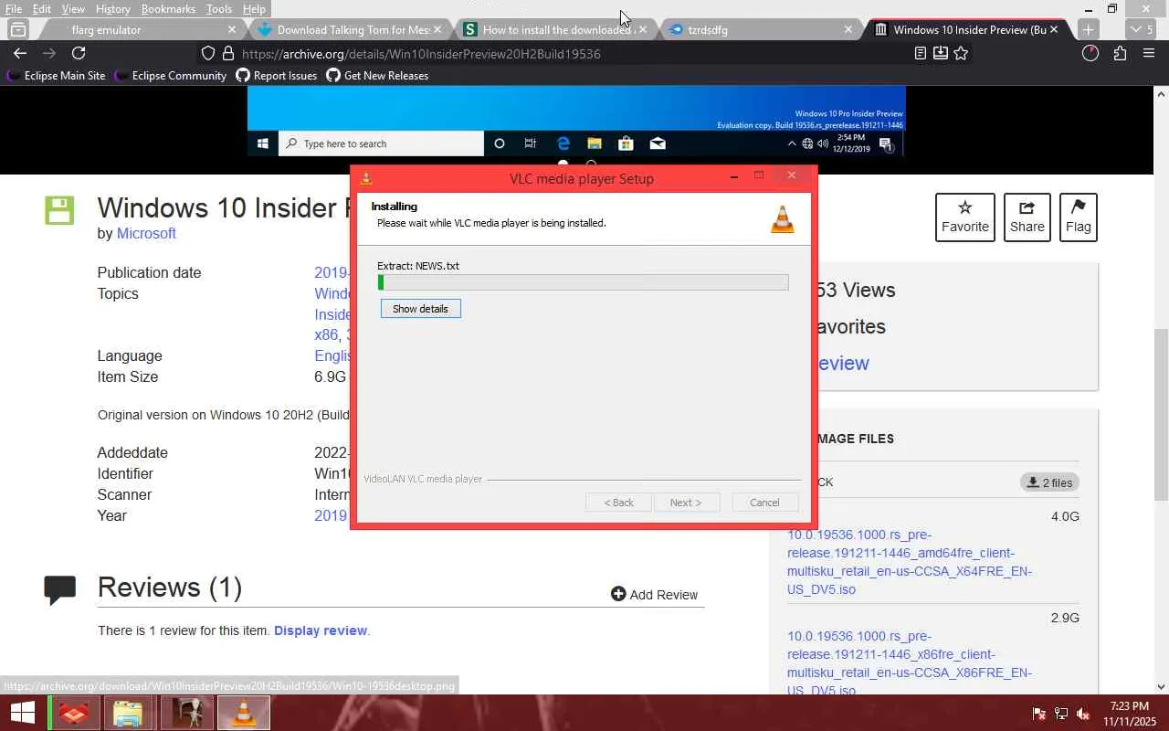Open the Display review link
Screen dimensions: 1169x731
click(321, 630)
